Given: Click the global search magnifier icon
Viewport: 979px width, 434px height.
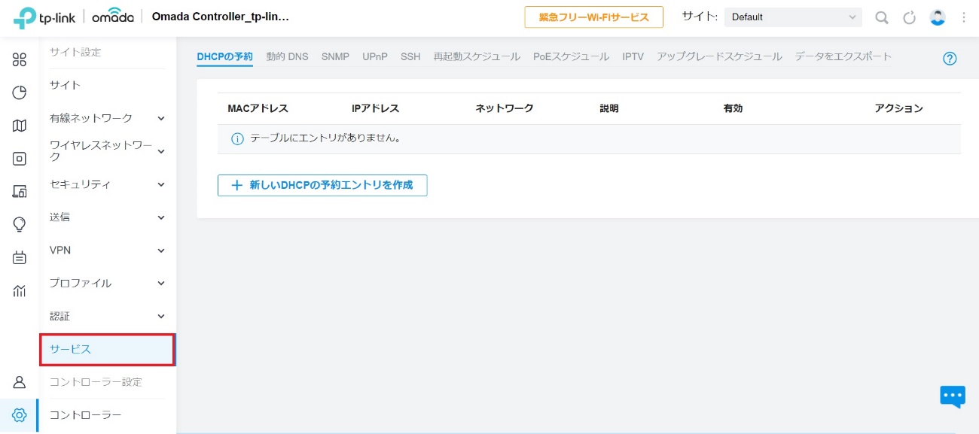Looking at the screenshot, I should (881, 18).
